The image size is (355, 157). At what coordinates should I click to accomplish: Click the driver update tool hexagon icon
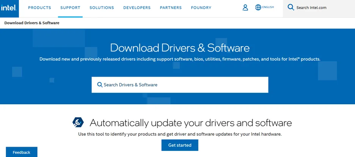pyautogui.click(x=78, y=122)
